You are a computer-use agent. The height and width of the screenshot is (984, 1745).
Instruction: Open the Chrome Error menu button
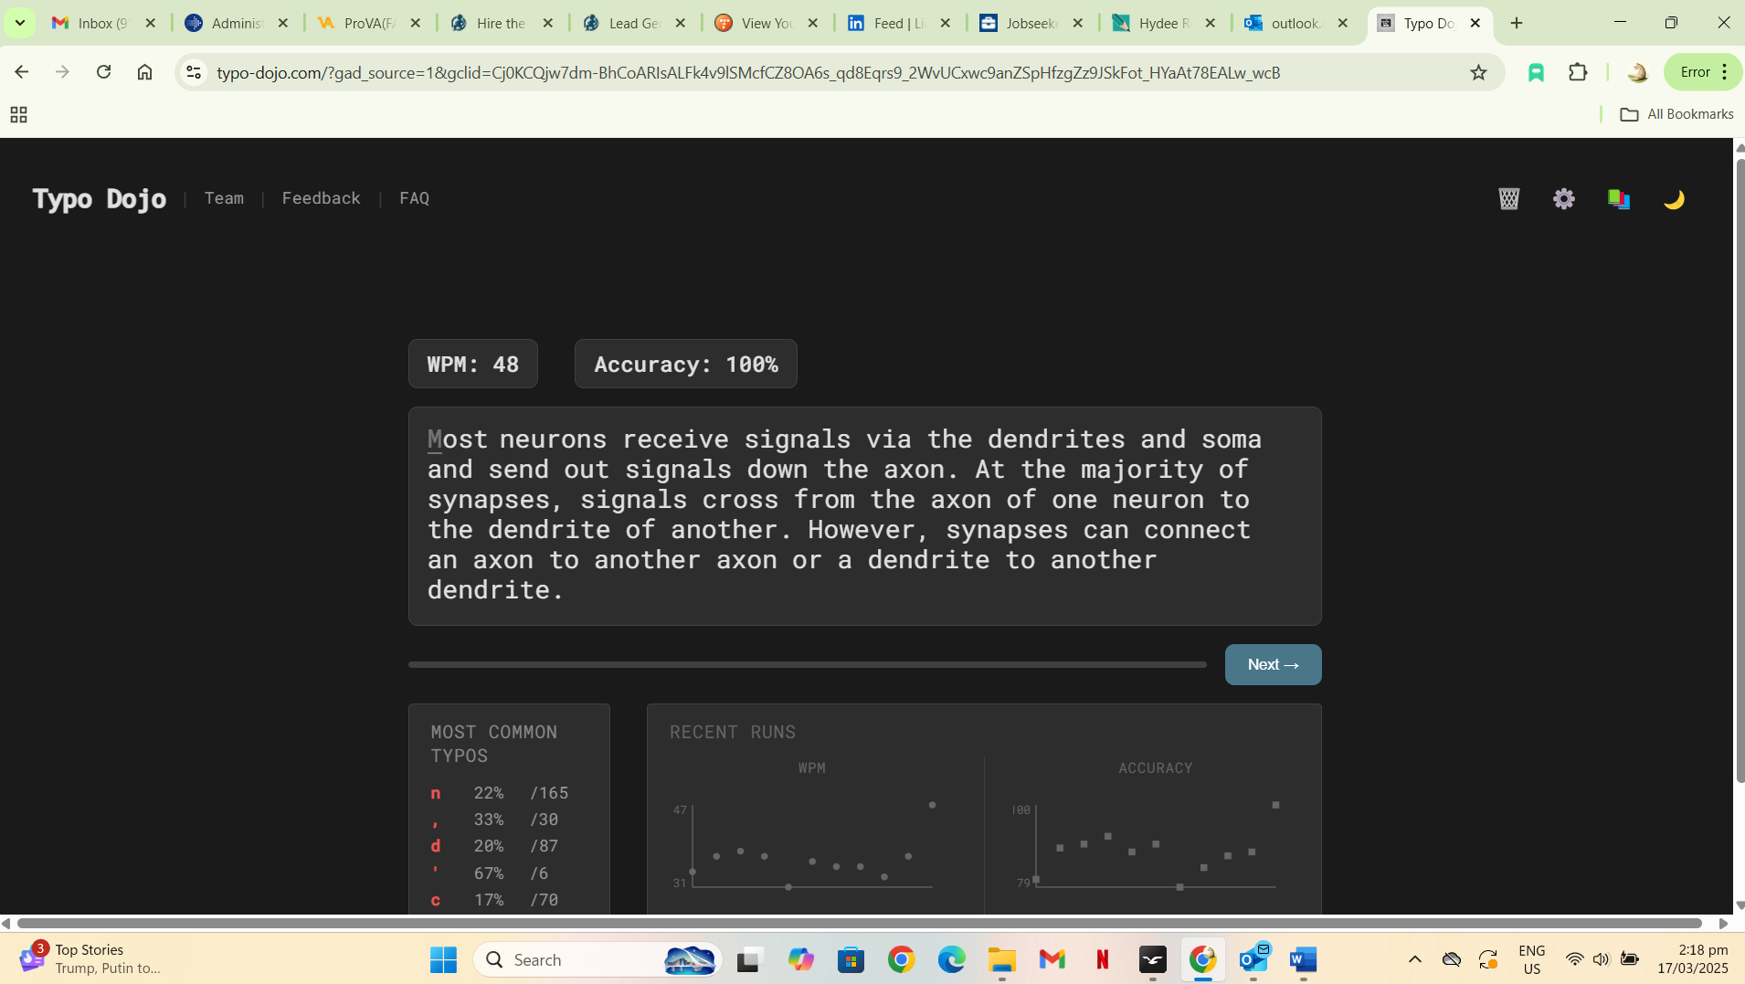point(1704,72)
